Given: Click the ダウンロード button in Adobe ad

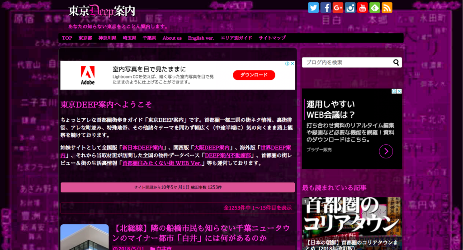Looking at the screenshot, I should pos(254,75).
